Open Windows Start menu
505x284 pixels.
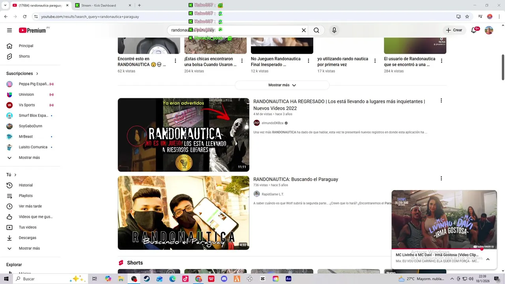[x=6, y=279]
